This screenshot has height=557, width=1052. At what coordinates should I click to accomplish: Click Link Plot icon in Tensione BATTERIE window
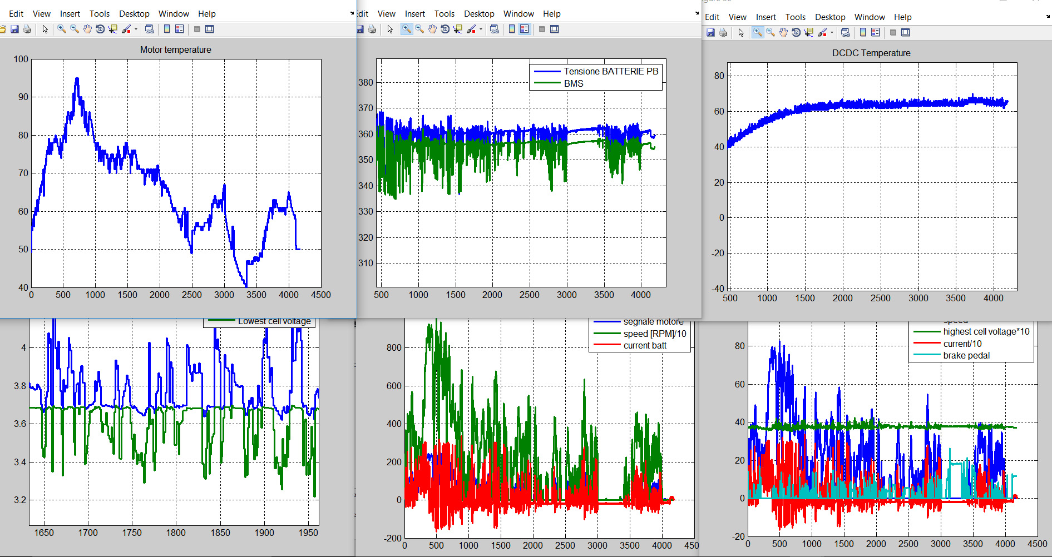pos(494,29)
